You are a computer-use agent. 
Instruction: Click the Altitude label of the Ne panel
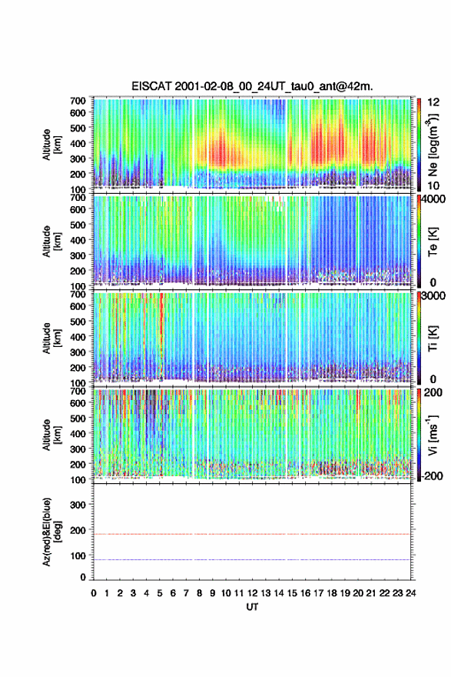(x=51, y=145)
